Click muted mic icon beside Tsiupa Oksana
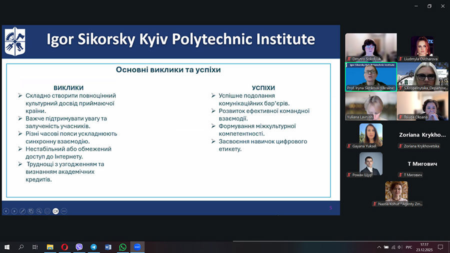 click(x=400, y=117)
